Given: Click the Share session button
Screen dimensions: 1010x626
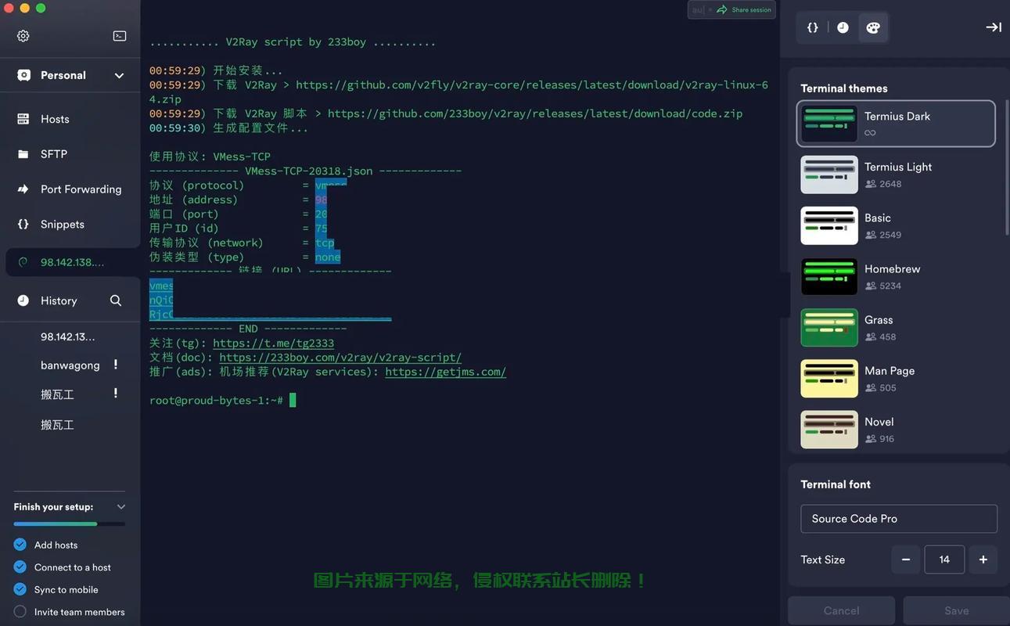Looking at the screenshot, I should 744,10.
